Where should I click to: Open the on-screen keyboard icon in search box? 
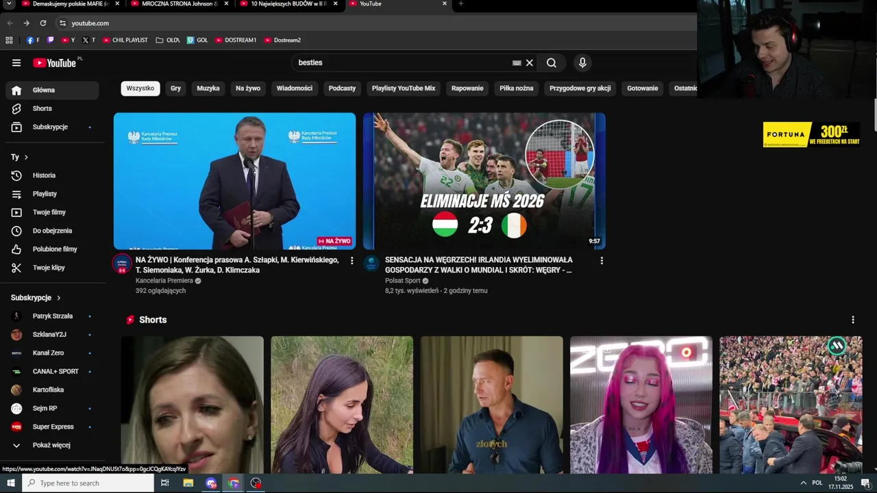[x=517, y=63]
